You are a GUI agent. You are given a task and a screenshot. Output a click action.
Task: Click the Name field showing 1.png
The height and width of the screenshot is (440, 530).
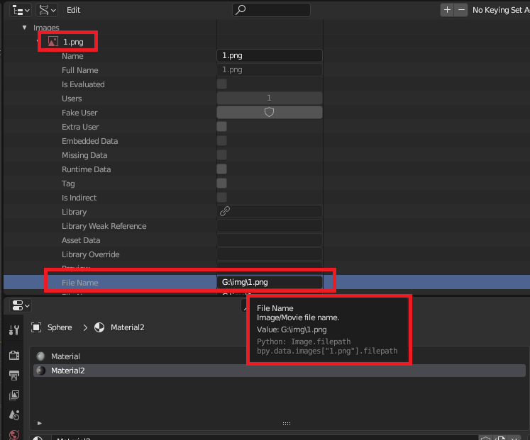pos(270,56)
